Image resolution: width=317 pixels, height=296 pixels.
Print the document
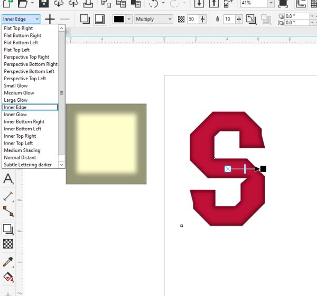point(88,4)
